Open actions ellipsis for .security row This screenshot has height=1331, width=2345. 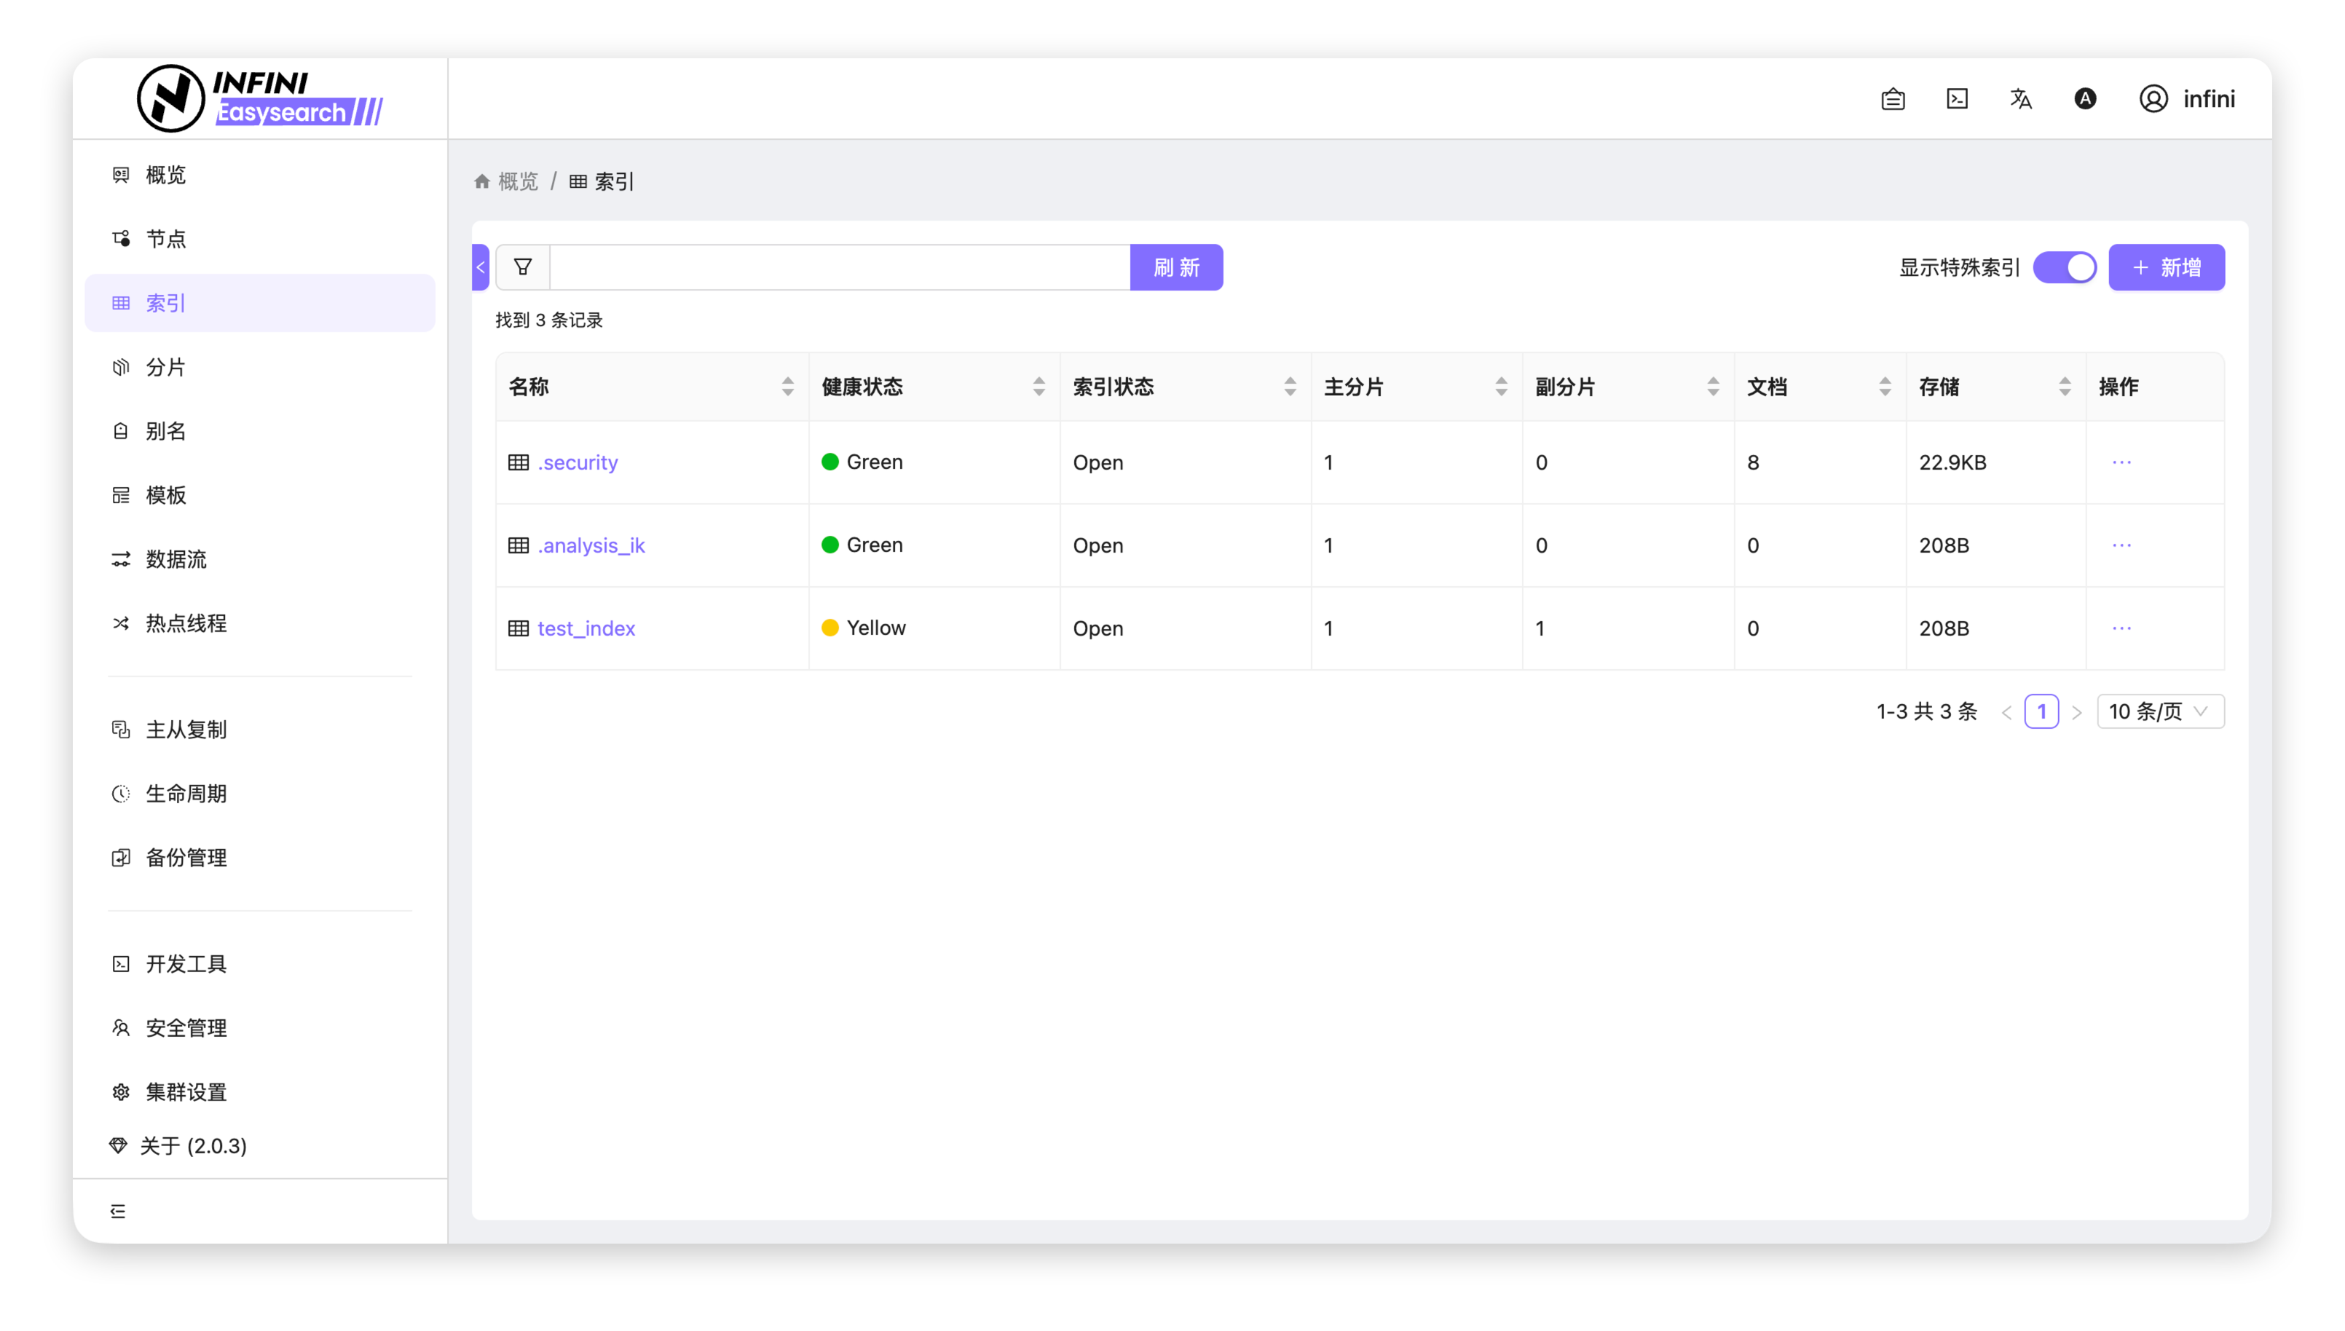(2121, 462)
